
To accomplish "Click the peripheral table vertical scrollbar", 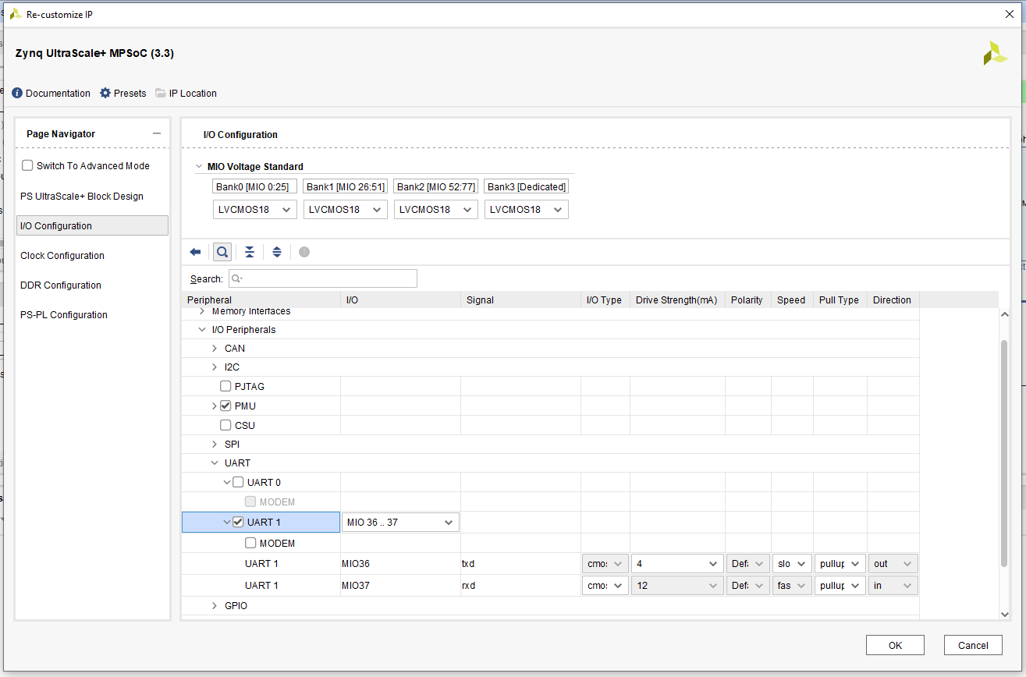I will [1004, 454].
